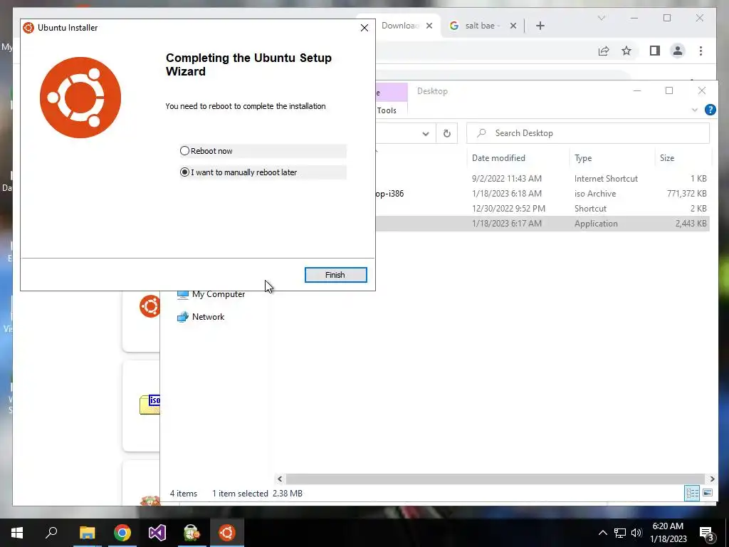Open Windows taskbar search
Viewport: 729px width, 547px height.
51,533
